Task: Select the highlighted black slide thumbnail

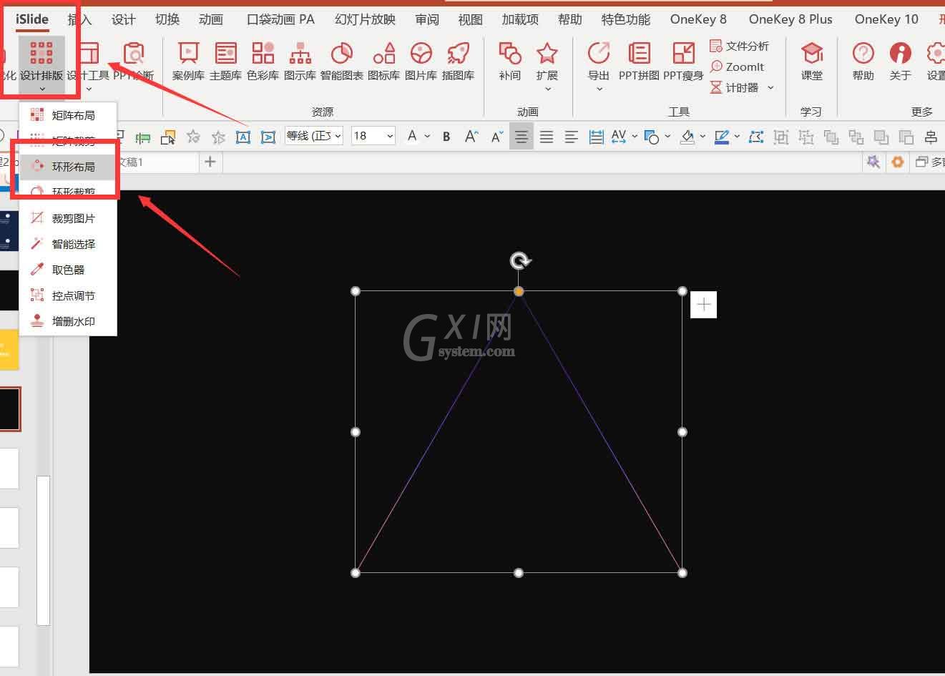Action: pyautogui.click(x=10, y=409)
